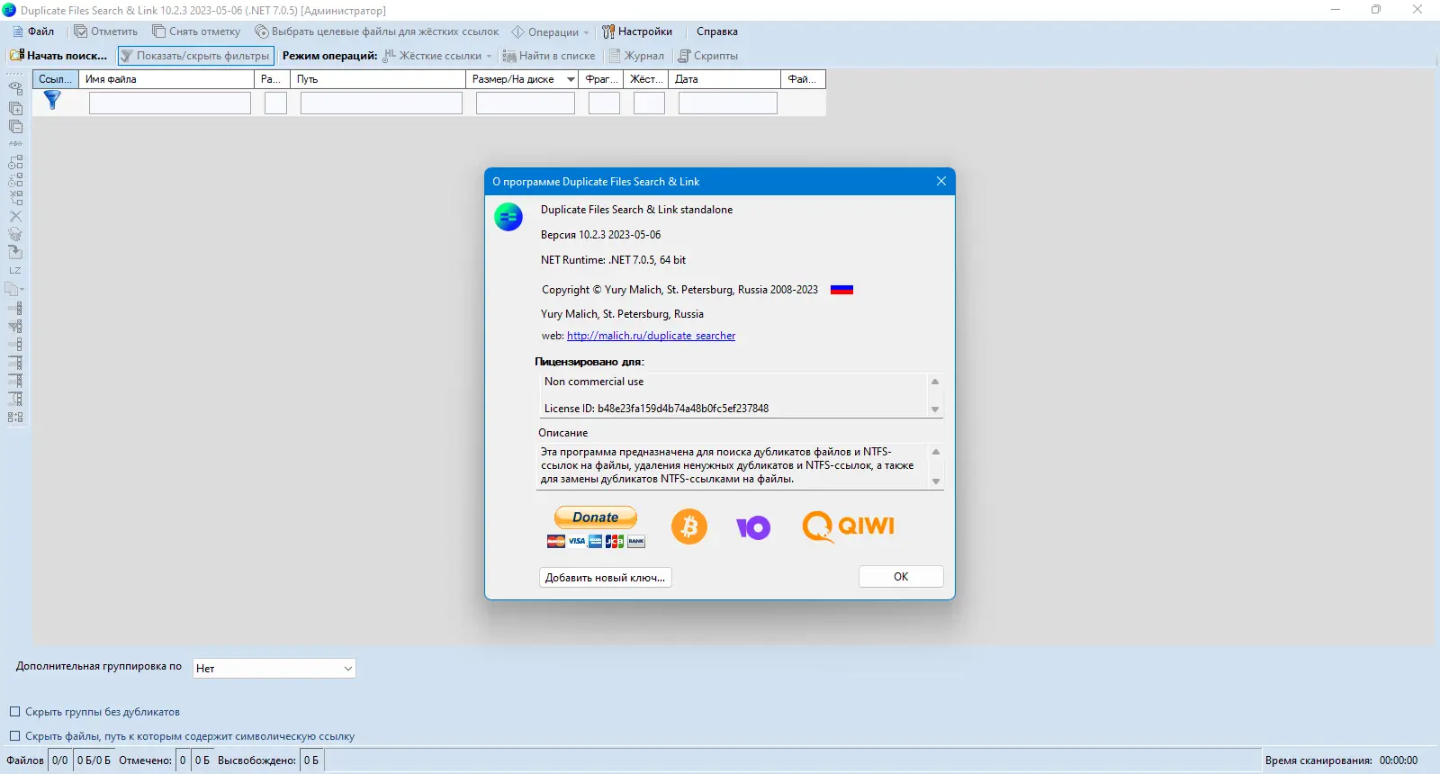Open the Справка menu
This screenshot has height=774, width=1440.
coord(716,31)
